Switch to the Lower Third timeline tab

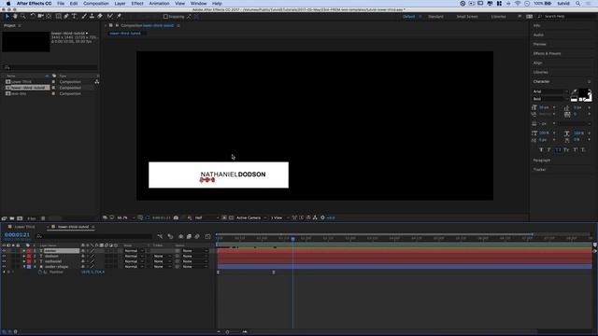pyautogui.click(x=25, y=227)
